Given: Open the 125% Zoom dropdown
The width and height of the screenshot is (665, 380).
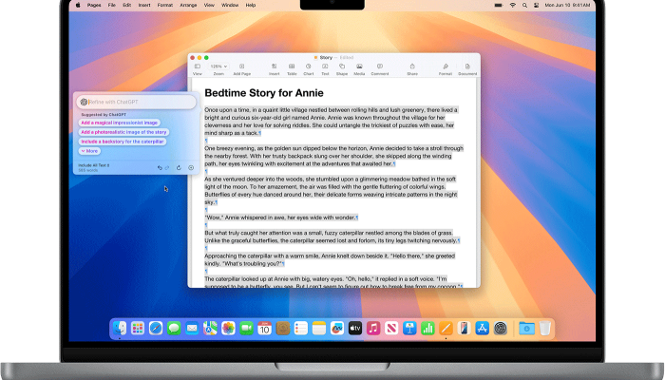Looking at the screenshot, I should (x=218, y=67).
